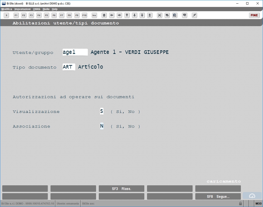Click the paste clipboard toolbar icon
Image resolution: width=263 pixels, height=207 pixels.
point(175,15)
